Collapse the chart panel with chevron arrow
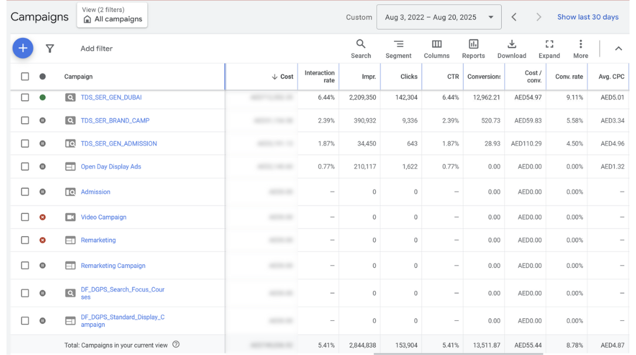Image resolution: width=636 pixels, height=355 pixels. click(618, 49)
